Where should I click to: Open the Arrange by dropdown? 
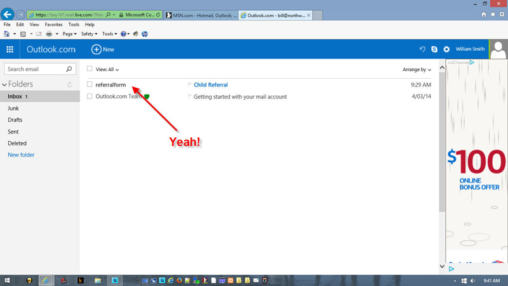tap(417, 69)
